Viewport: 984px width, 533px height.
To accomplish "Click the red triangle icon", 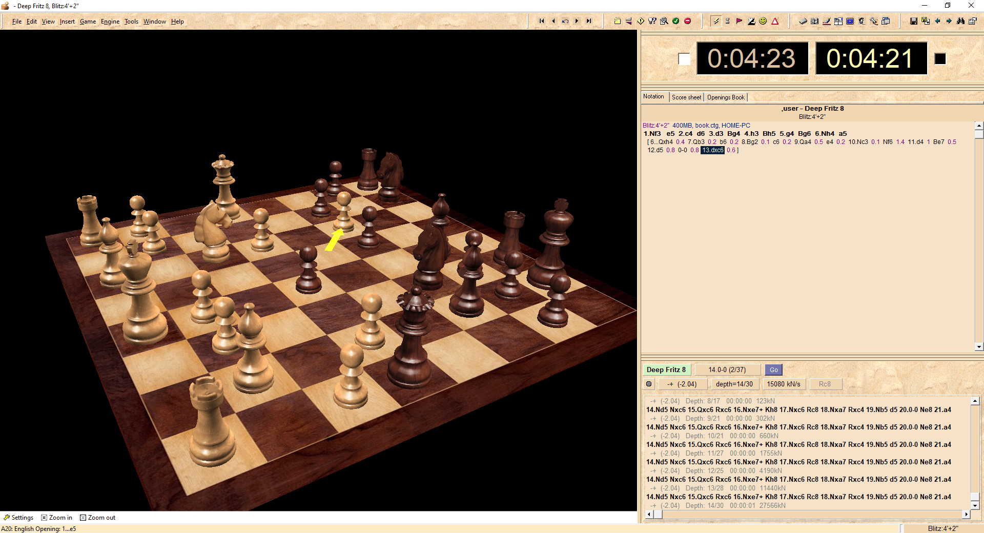I will click(775, 21).
